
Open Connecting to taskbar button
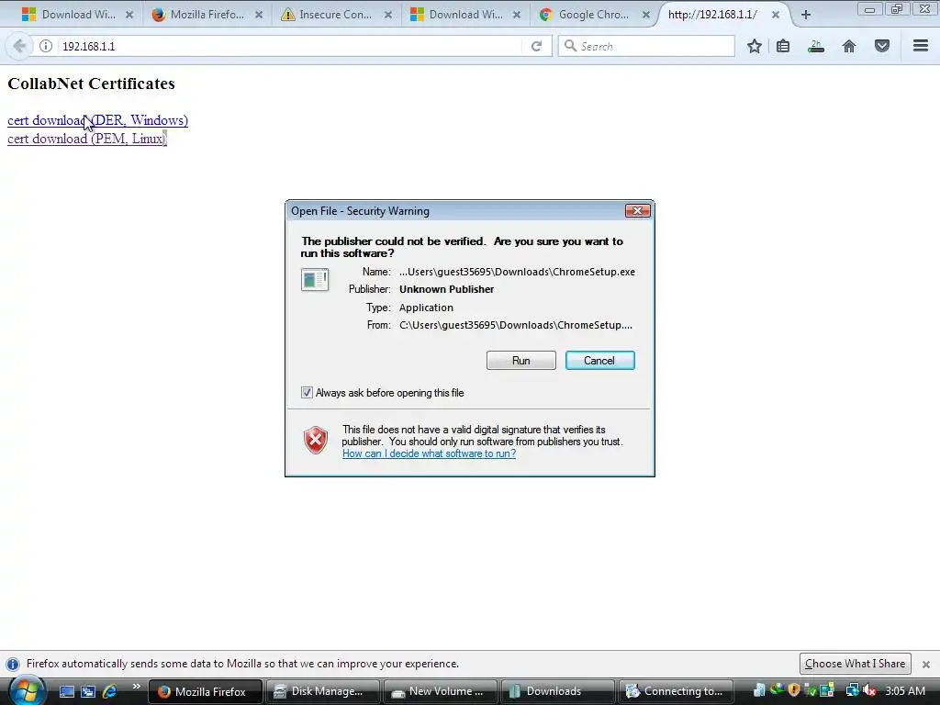[x=675, y=691]
